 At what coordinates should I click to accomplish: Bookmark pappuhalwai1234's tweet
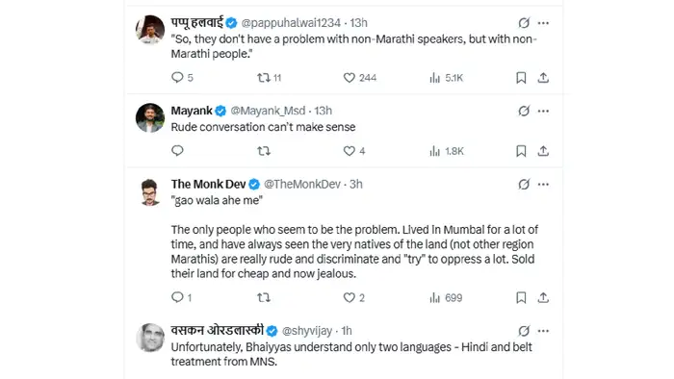521,78
